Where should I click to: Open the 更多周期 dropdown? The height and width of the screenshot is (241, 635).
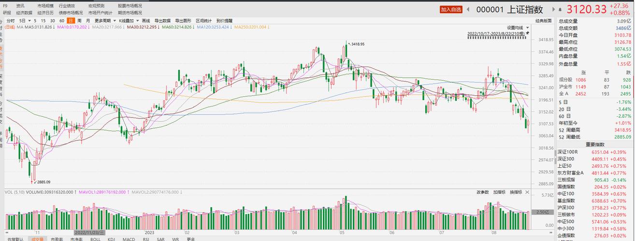coord(103,21)
